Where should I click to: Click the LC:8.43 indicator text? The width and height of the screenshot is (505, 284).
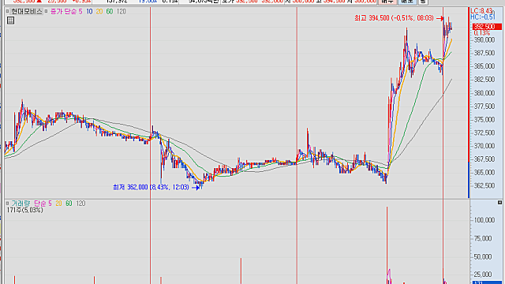(x=481, y=11)
